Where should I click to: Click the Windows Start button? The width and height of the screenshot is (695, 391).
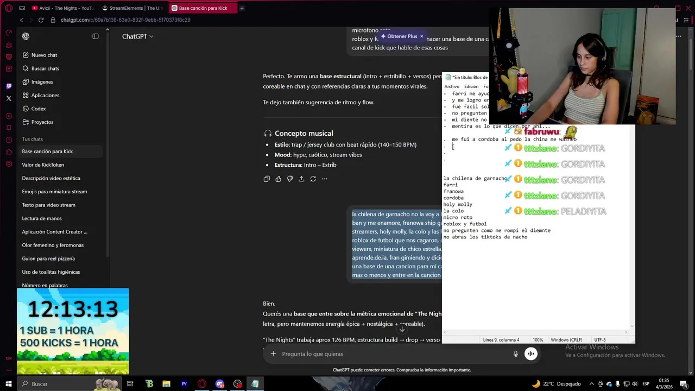9,384
